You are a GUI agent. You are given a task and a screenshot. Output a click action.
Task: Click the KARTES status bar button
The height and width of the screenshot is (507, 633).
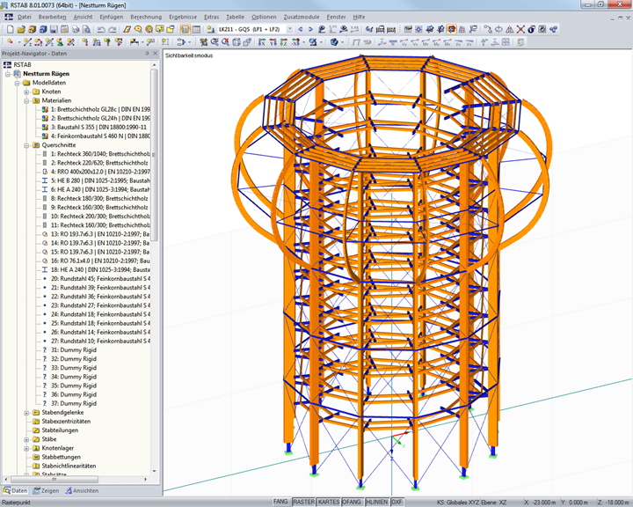point(329,501)
